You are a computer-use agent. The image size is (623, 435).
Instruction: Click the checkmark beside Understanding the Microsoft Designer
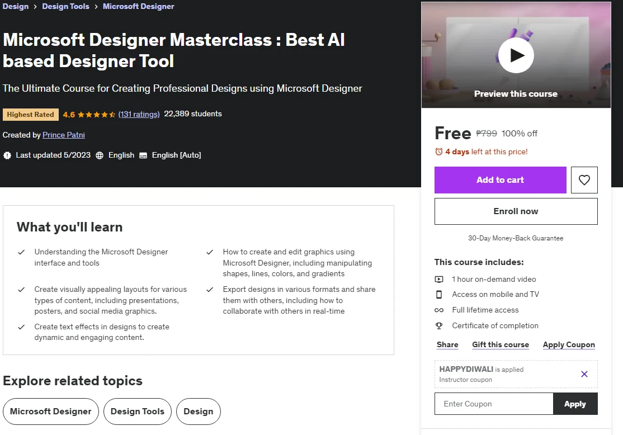coord(21,252)
